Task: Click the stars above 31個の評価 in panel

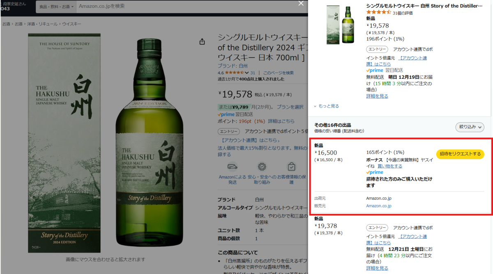Action: pyautogui.click(x=379, y=13)
